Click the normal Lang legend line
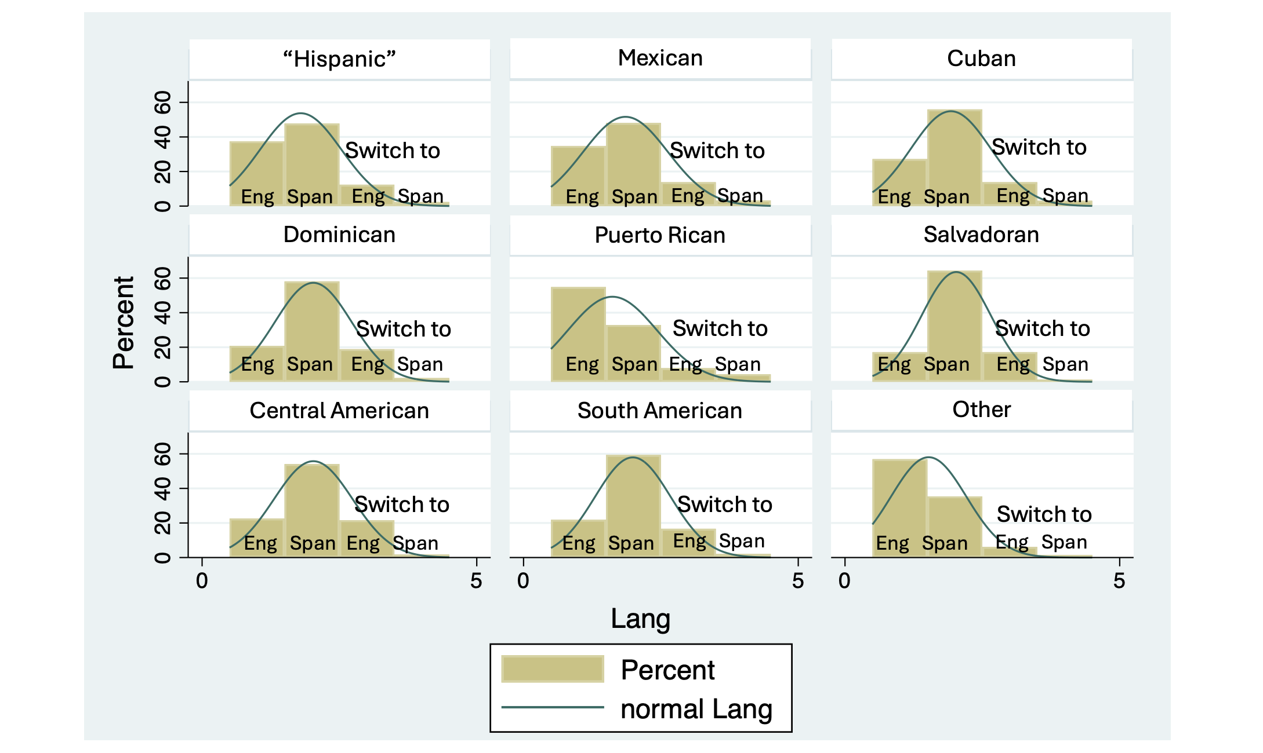The height and width of the screenshot is (753, 1263). (x=553, y=707)
